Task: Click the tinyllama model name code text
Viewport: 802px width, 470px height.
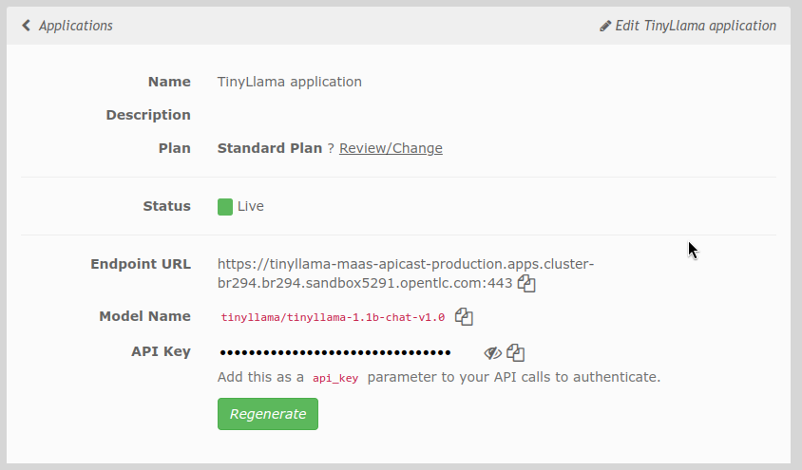Action: 333,317
